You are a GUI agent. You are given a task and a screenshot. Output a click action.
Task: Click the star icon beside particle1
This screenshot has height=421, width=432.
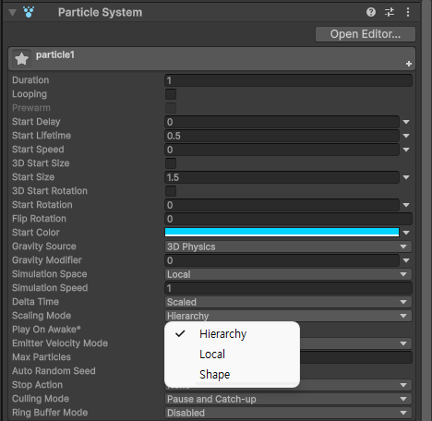click(x=21, y=58)
